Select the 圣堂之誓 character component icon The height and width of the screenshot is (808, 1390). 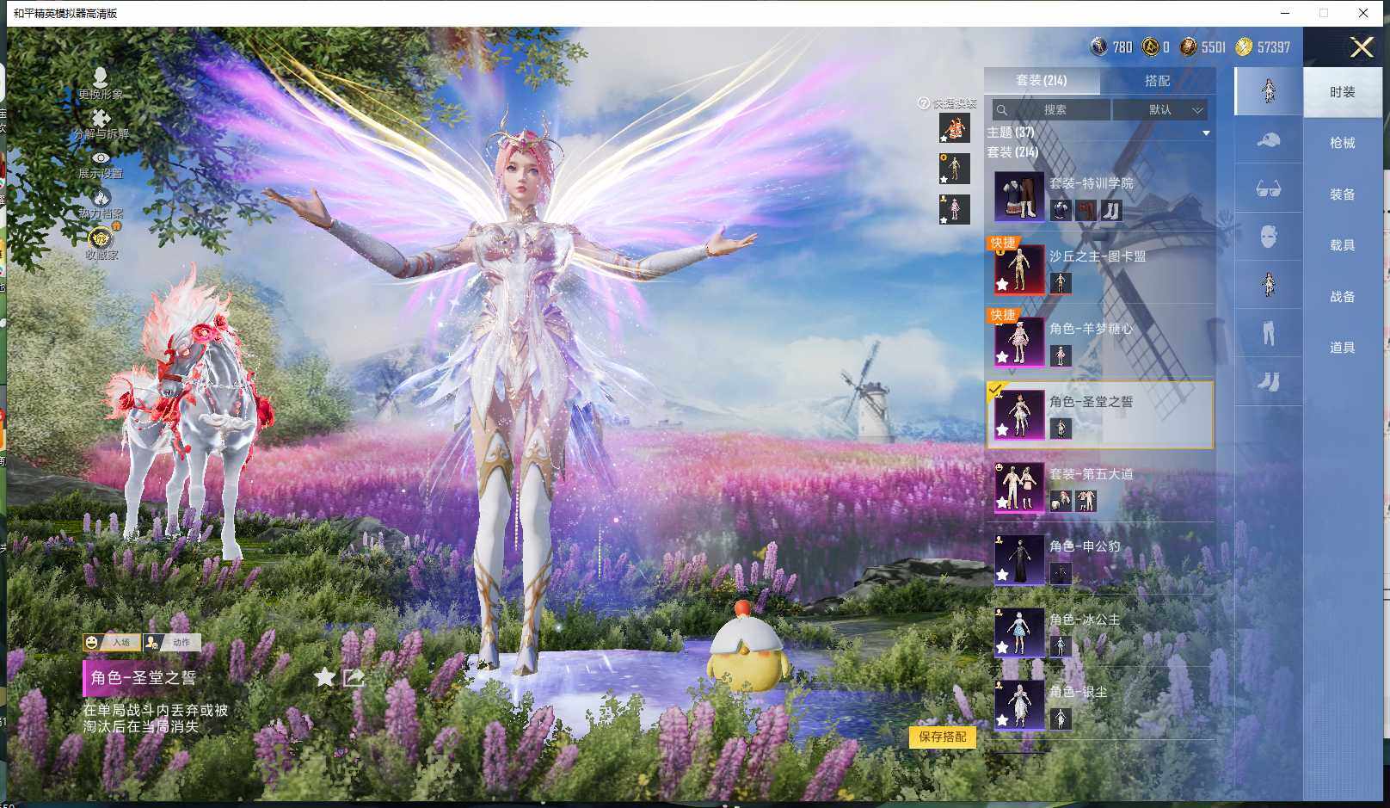tap(1061, 428)
